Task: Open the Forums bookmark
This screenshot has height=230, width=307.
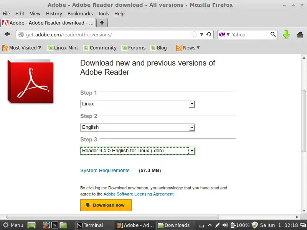Action: 134,48
